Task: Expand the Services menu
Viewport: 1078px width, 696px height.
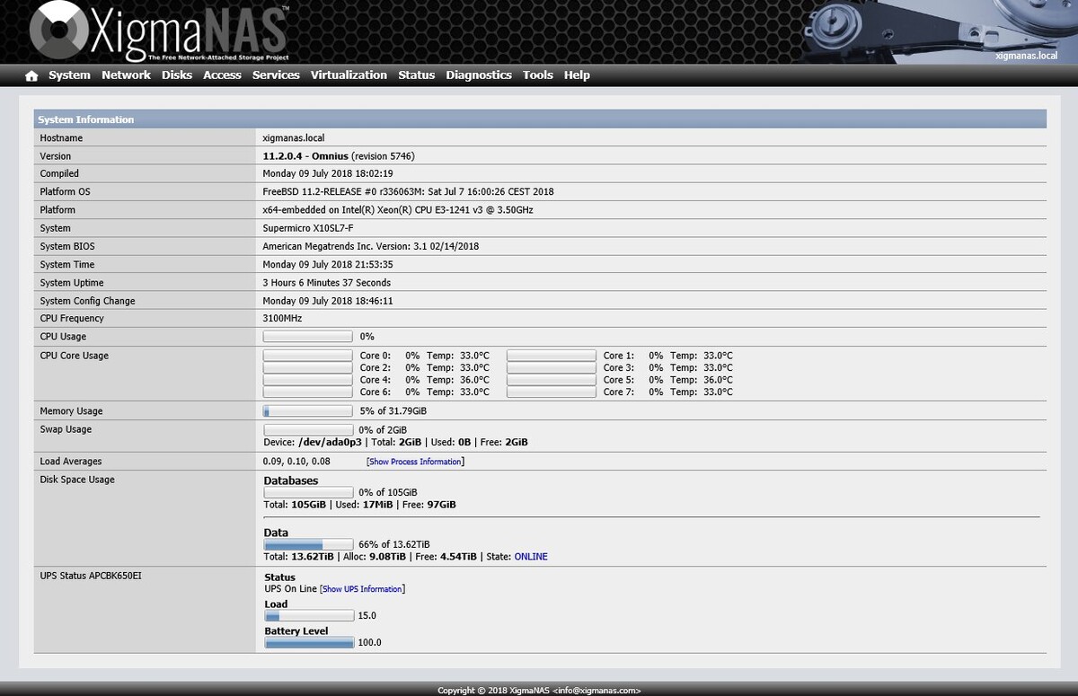Action: pos(276,75)
